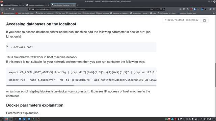Open the Kick Butt Dvd 2 YouTube bookmark
216x121 pixels.
25,13
